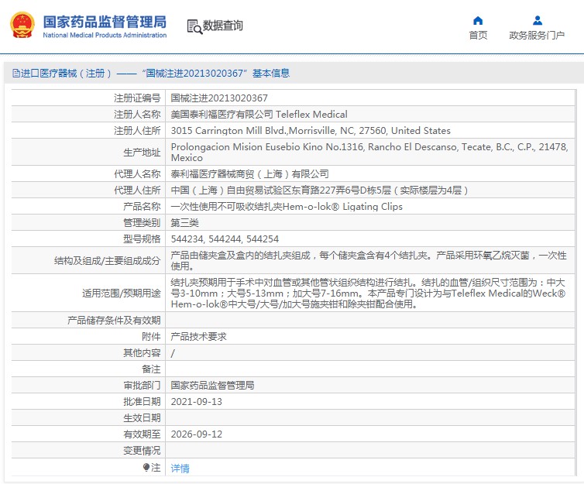Select model numbers 544234, 544244, 544254

point(225,239)
